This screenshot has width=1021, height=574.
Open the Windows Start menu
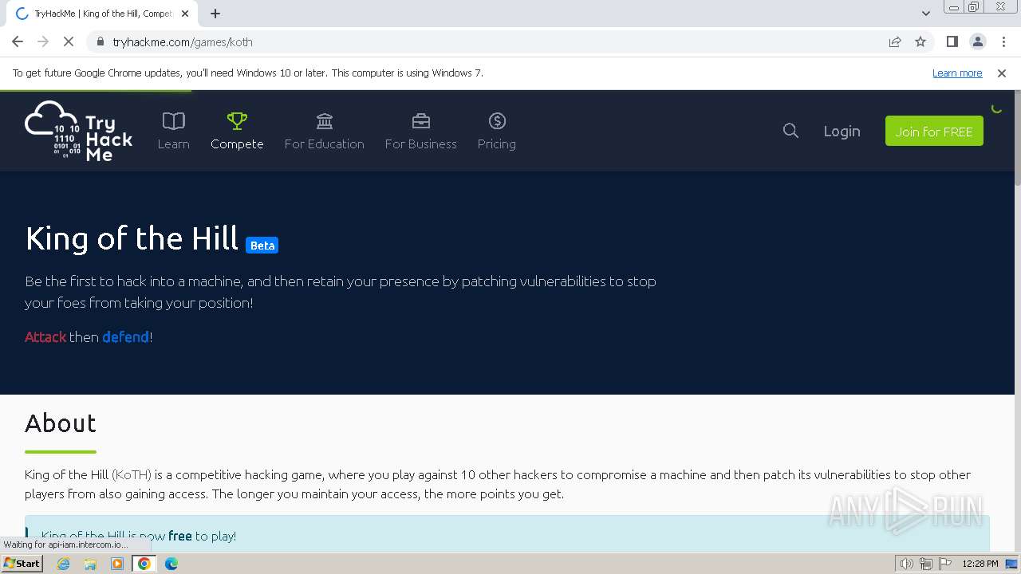[22, 564]
